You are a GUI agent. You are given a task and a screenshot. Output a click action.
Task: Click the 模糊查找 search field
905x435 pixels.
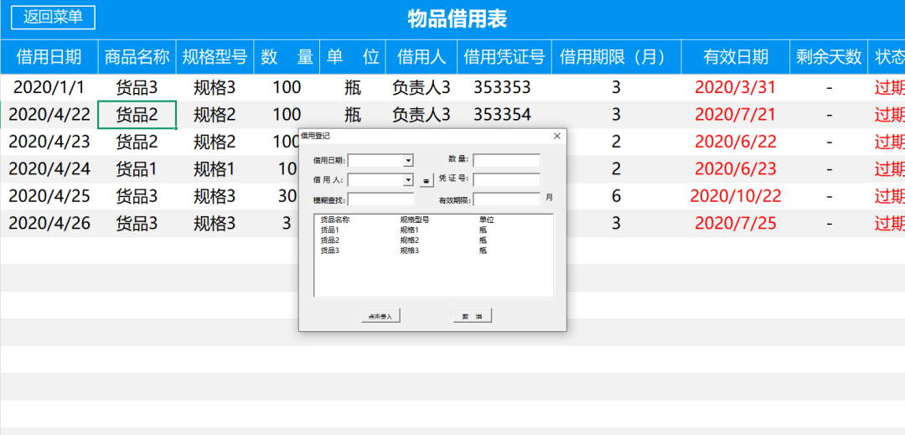381,199
